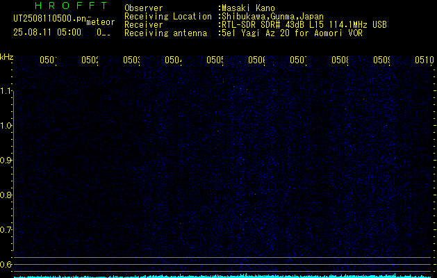Select the antenna value 5el Yagi Az 20
Image resolution: width=437 pixels, height=278 pixels.
click(x=256, y=33)
